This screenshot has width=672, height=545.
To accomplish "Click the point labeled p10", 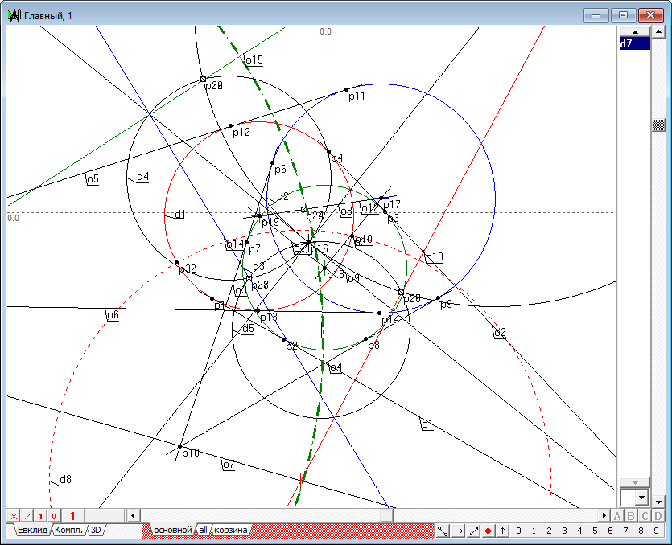I will tap(180, 447).
